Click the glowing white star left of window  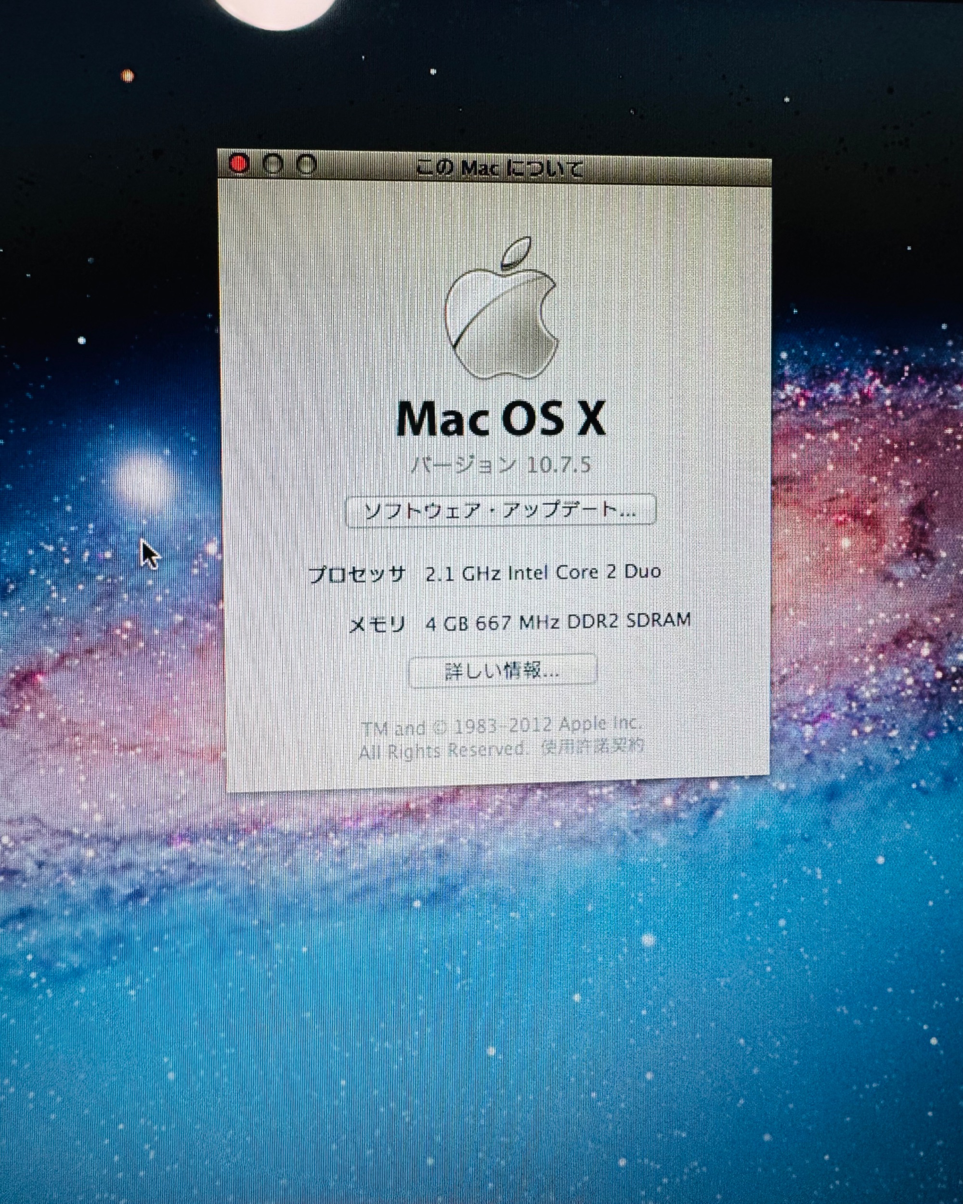(145, 479)
